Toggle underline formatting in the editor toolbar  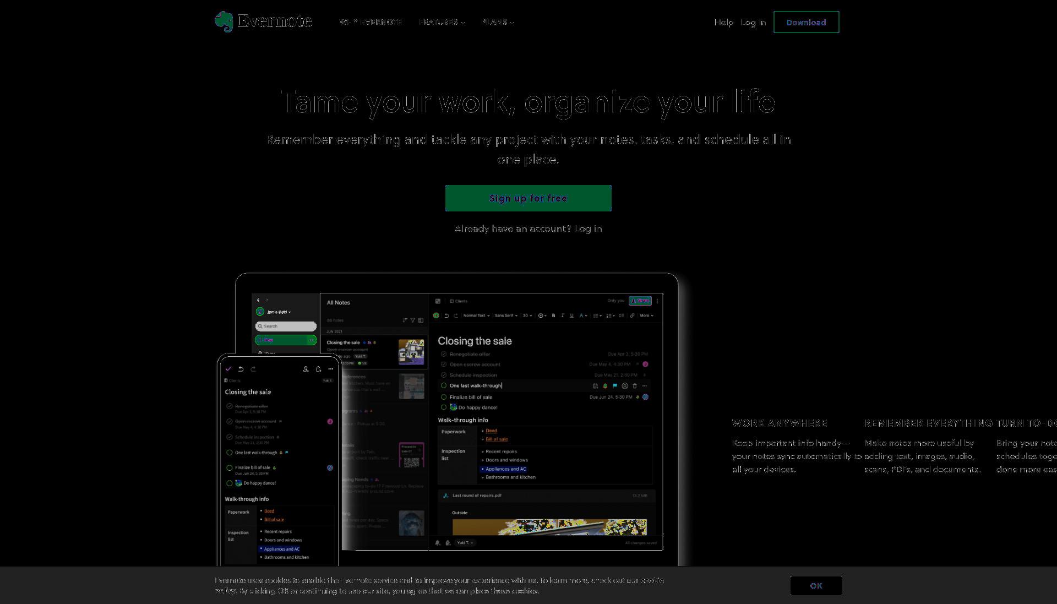point(571,315)
